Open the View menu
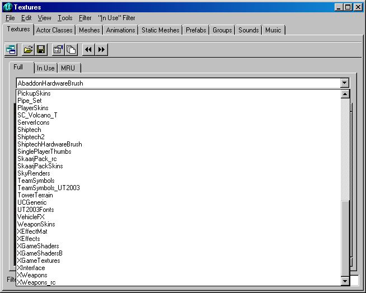 [44, 18]
